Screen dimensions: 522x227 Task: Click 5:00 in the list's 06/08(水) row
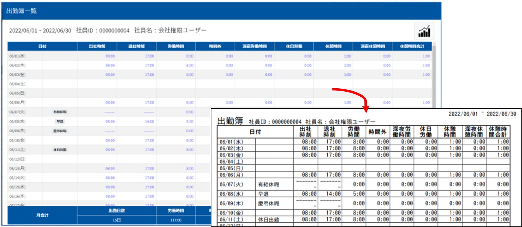tap(190, 122)
